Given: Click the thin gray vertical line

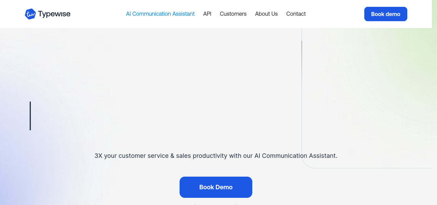Looking at the screenshot, I should click(301, 58).
